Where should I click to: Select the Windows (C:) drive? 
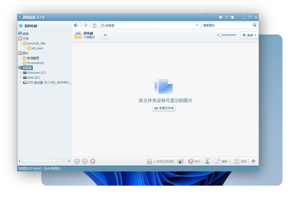37,73
